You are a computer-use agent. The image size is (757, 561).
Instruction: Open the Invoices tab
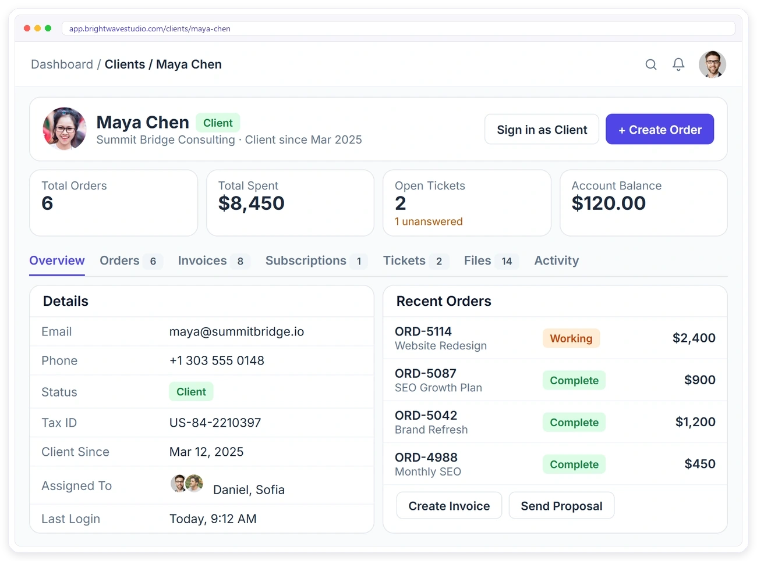point(213,261)
